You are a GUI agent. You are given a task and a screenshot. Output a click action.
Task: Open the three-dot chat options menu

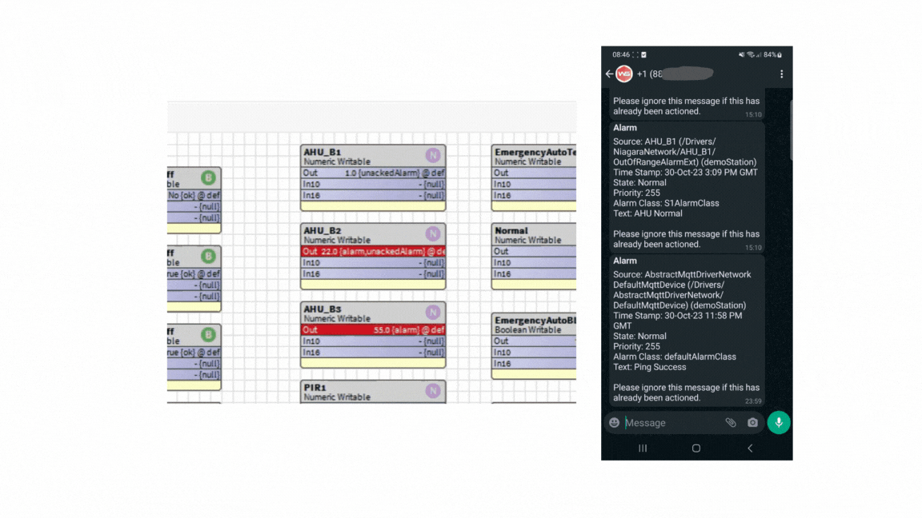781,74
